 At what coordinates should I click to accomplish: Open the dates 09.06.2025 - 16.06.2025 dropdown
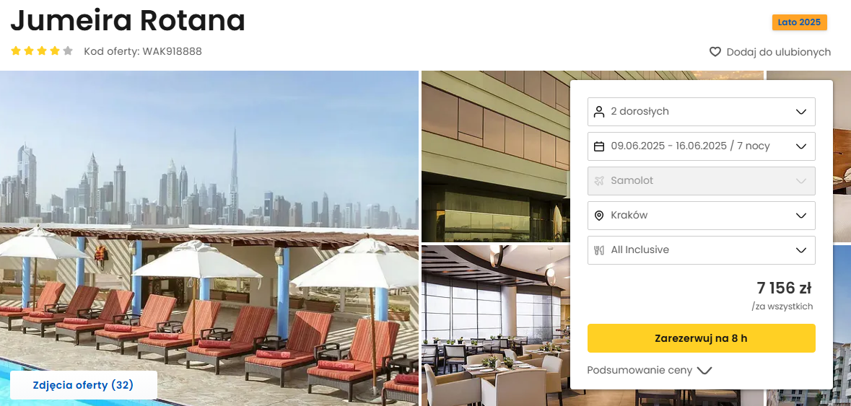tap(701, 146)
